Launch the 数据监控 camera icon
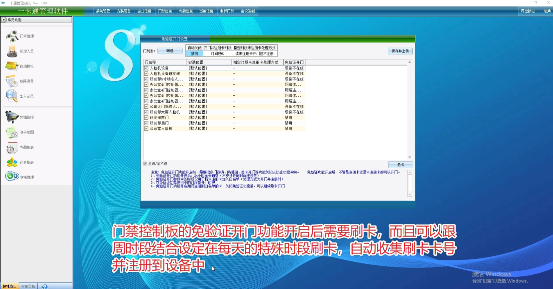The width and height of the screenshot is (553, 289). click(x=12, y=117)
